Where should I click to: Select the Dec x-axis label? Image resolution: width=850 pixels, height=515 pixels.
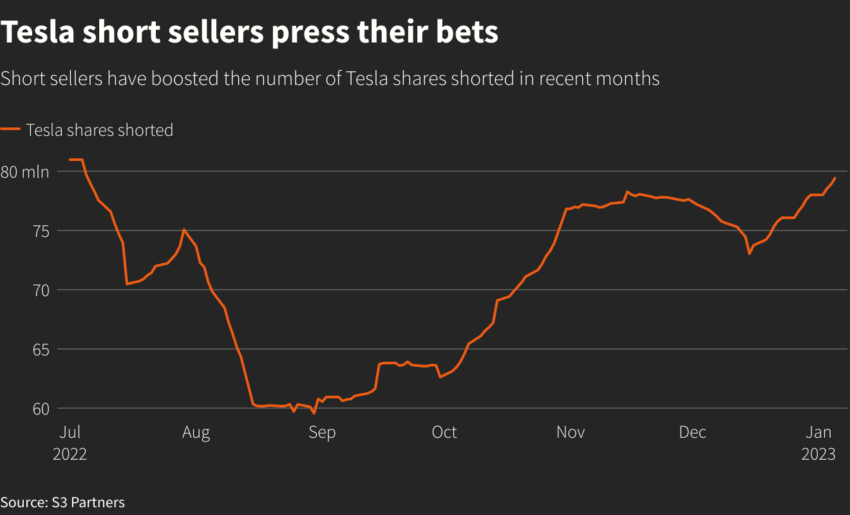click(693, 433)
